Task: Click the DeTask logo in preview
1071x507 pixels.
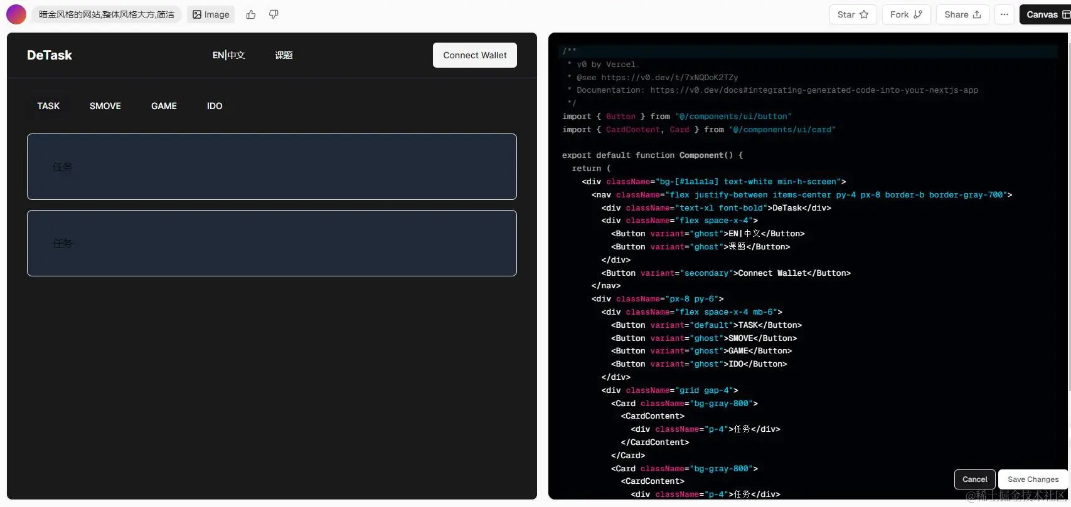Action: [50, 55]
